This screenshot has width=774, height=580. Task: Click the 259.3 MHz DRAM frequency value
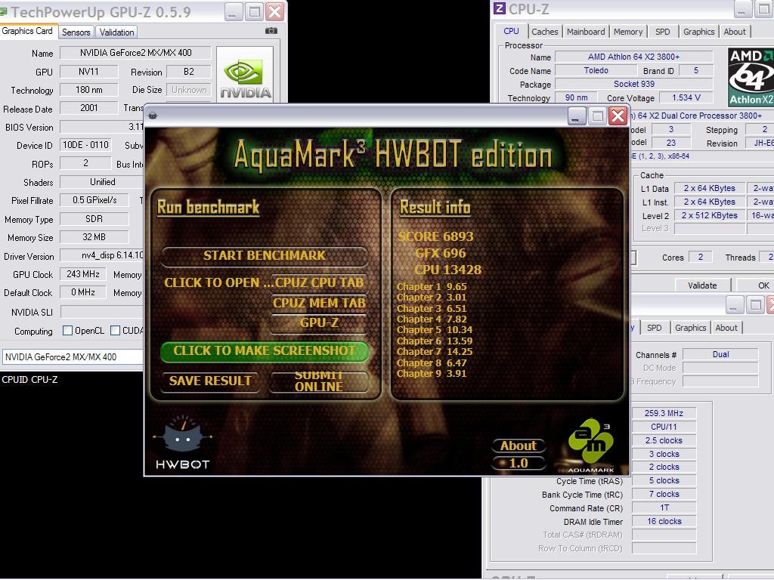click(x=664, y=413)
